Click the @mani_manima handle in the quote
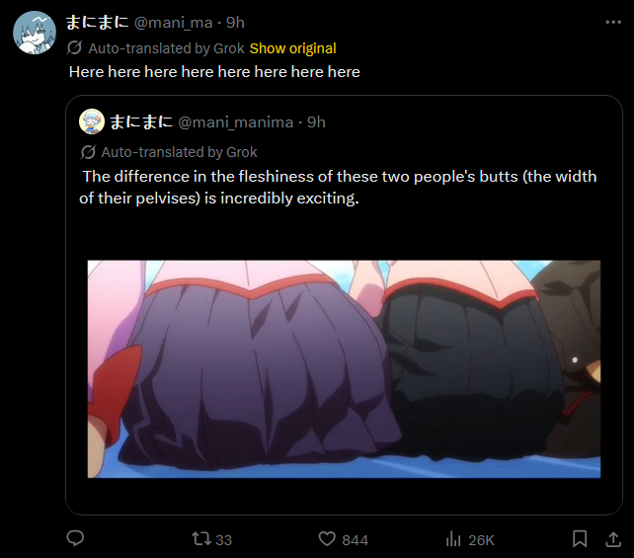The image size is (634, 558). click(x=236, y=122)
